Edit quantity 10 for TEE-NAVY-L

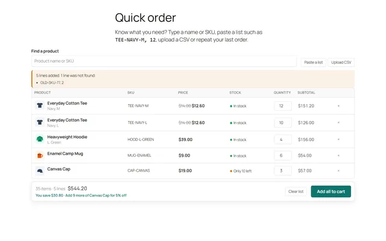click(x=283, y=122)
